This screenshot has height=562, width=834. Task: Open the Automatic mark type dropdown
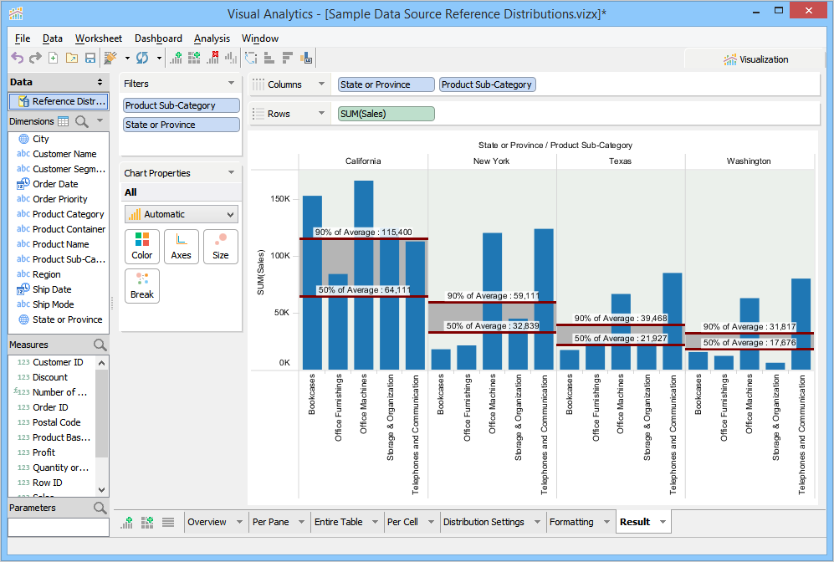181,214
